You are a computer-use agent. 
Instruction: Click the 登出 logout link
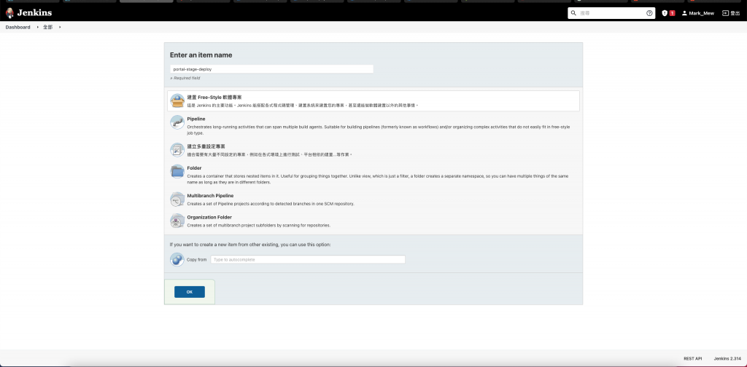pos(735,13)
